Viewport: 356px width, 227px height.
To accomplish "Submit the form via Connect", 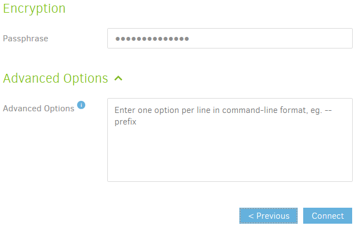I will pyautogui.click(x=327, y=216).
